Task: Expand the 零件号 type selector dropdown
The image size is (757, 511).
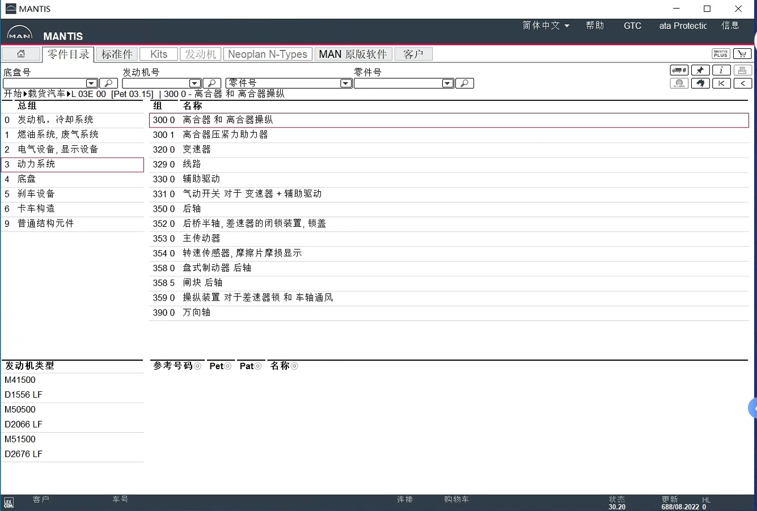Action: pos(346,83)
